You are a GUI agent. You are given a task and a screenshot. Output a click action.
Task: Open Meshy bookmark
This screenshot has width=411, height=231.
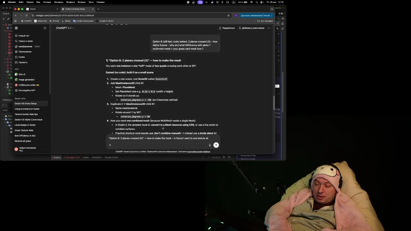[x=66, y=21]
